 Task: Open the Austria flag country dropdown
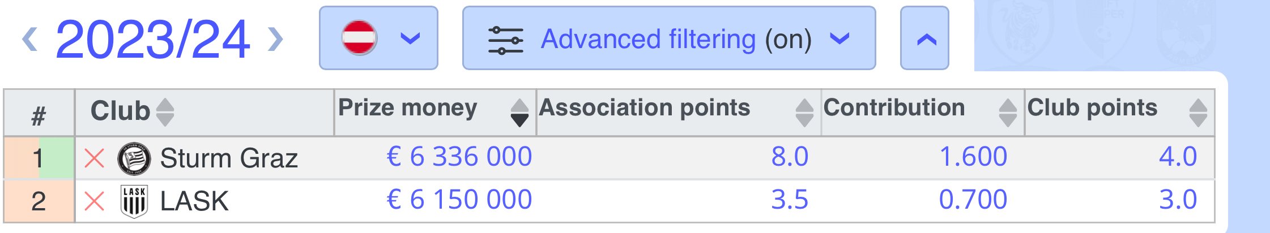coord(378,38)
